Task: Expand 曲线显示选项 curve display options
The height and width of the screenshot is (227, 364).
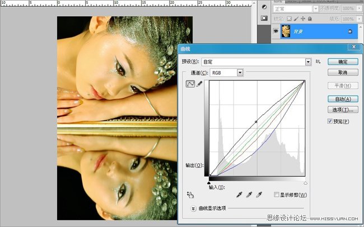Action: tap(194, 208)
